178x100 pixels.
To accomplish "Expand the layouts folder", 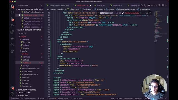I will tap(24, 33).
